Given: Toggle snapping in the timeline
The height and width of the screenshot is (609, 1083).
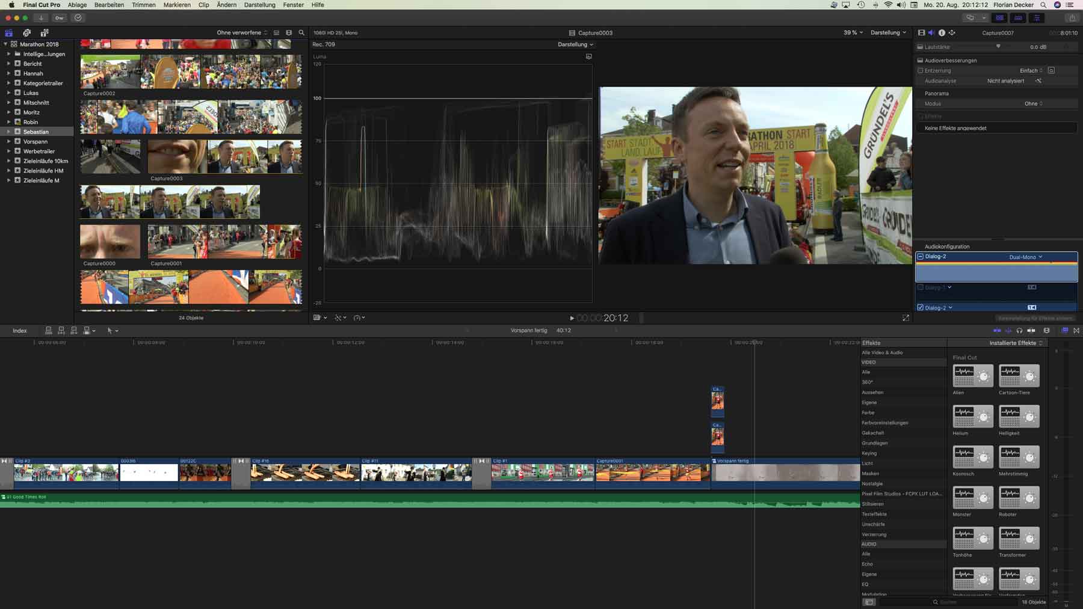Looking at the screenshot, I should pos(1031,331).
